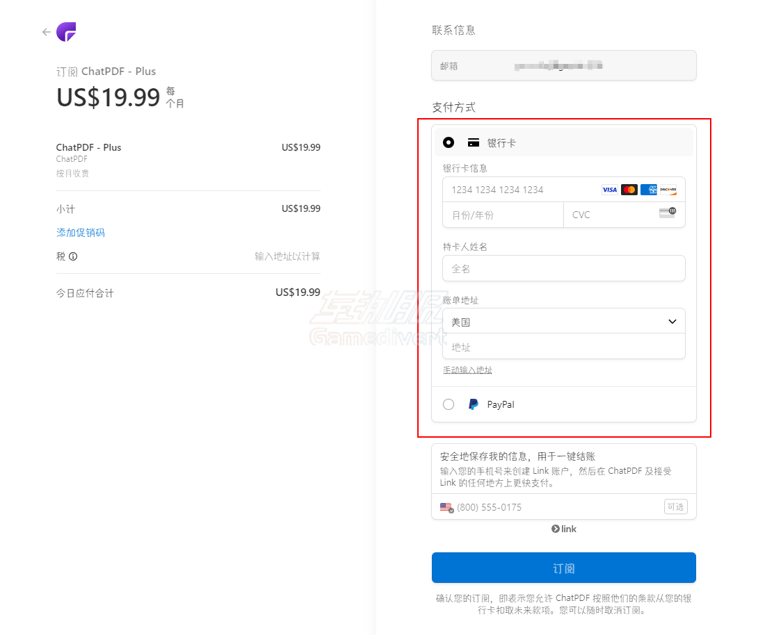Click the 今日应付合计 total label
758x635 pixels.
[85, 293]
